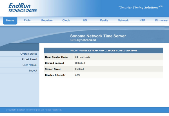Click Logout in the sidebar
This screenshot has height=116, width=169.
(33, 71)
